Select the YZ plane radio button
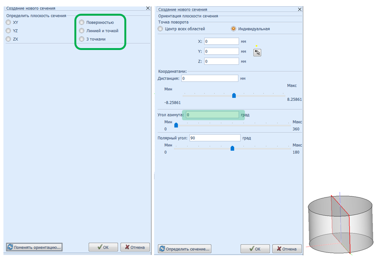 click(x=8, y=31)
